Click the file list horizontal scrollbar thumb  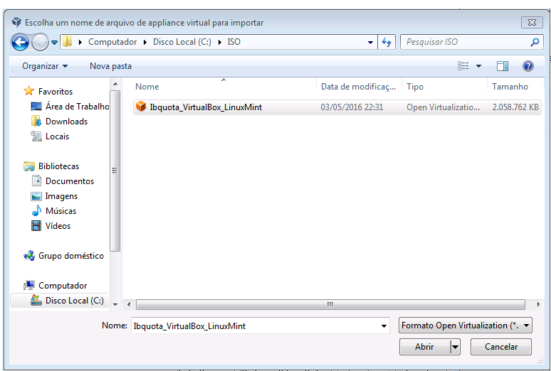pos(330,304)
